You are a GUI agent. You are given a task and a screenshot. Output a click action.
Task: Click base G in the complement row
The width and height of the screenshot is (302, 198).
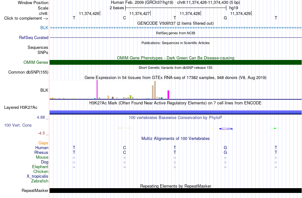tap(225, 18)
